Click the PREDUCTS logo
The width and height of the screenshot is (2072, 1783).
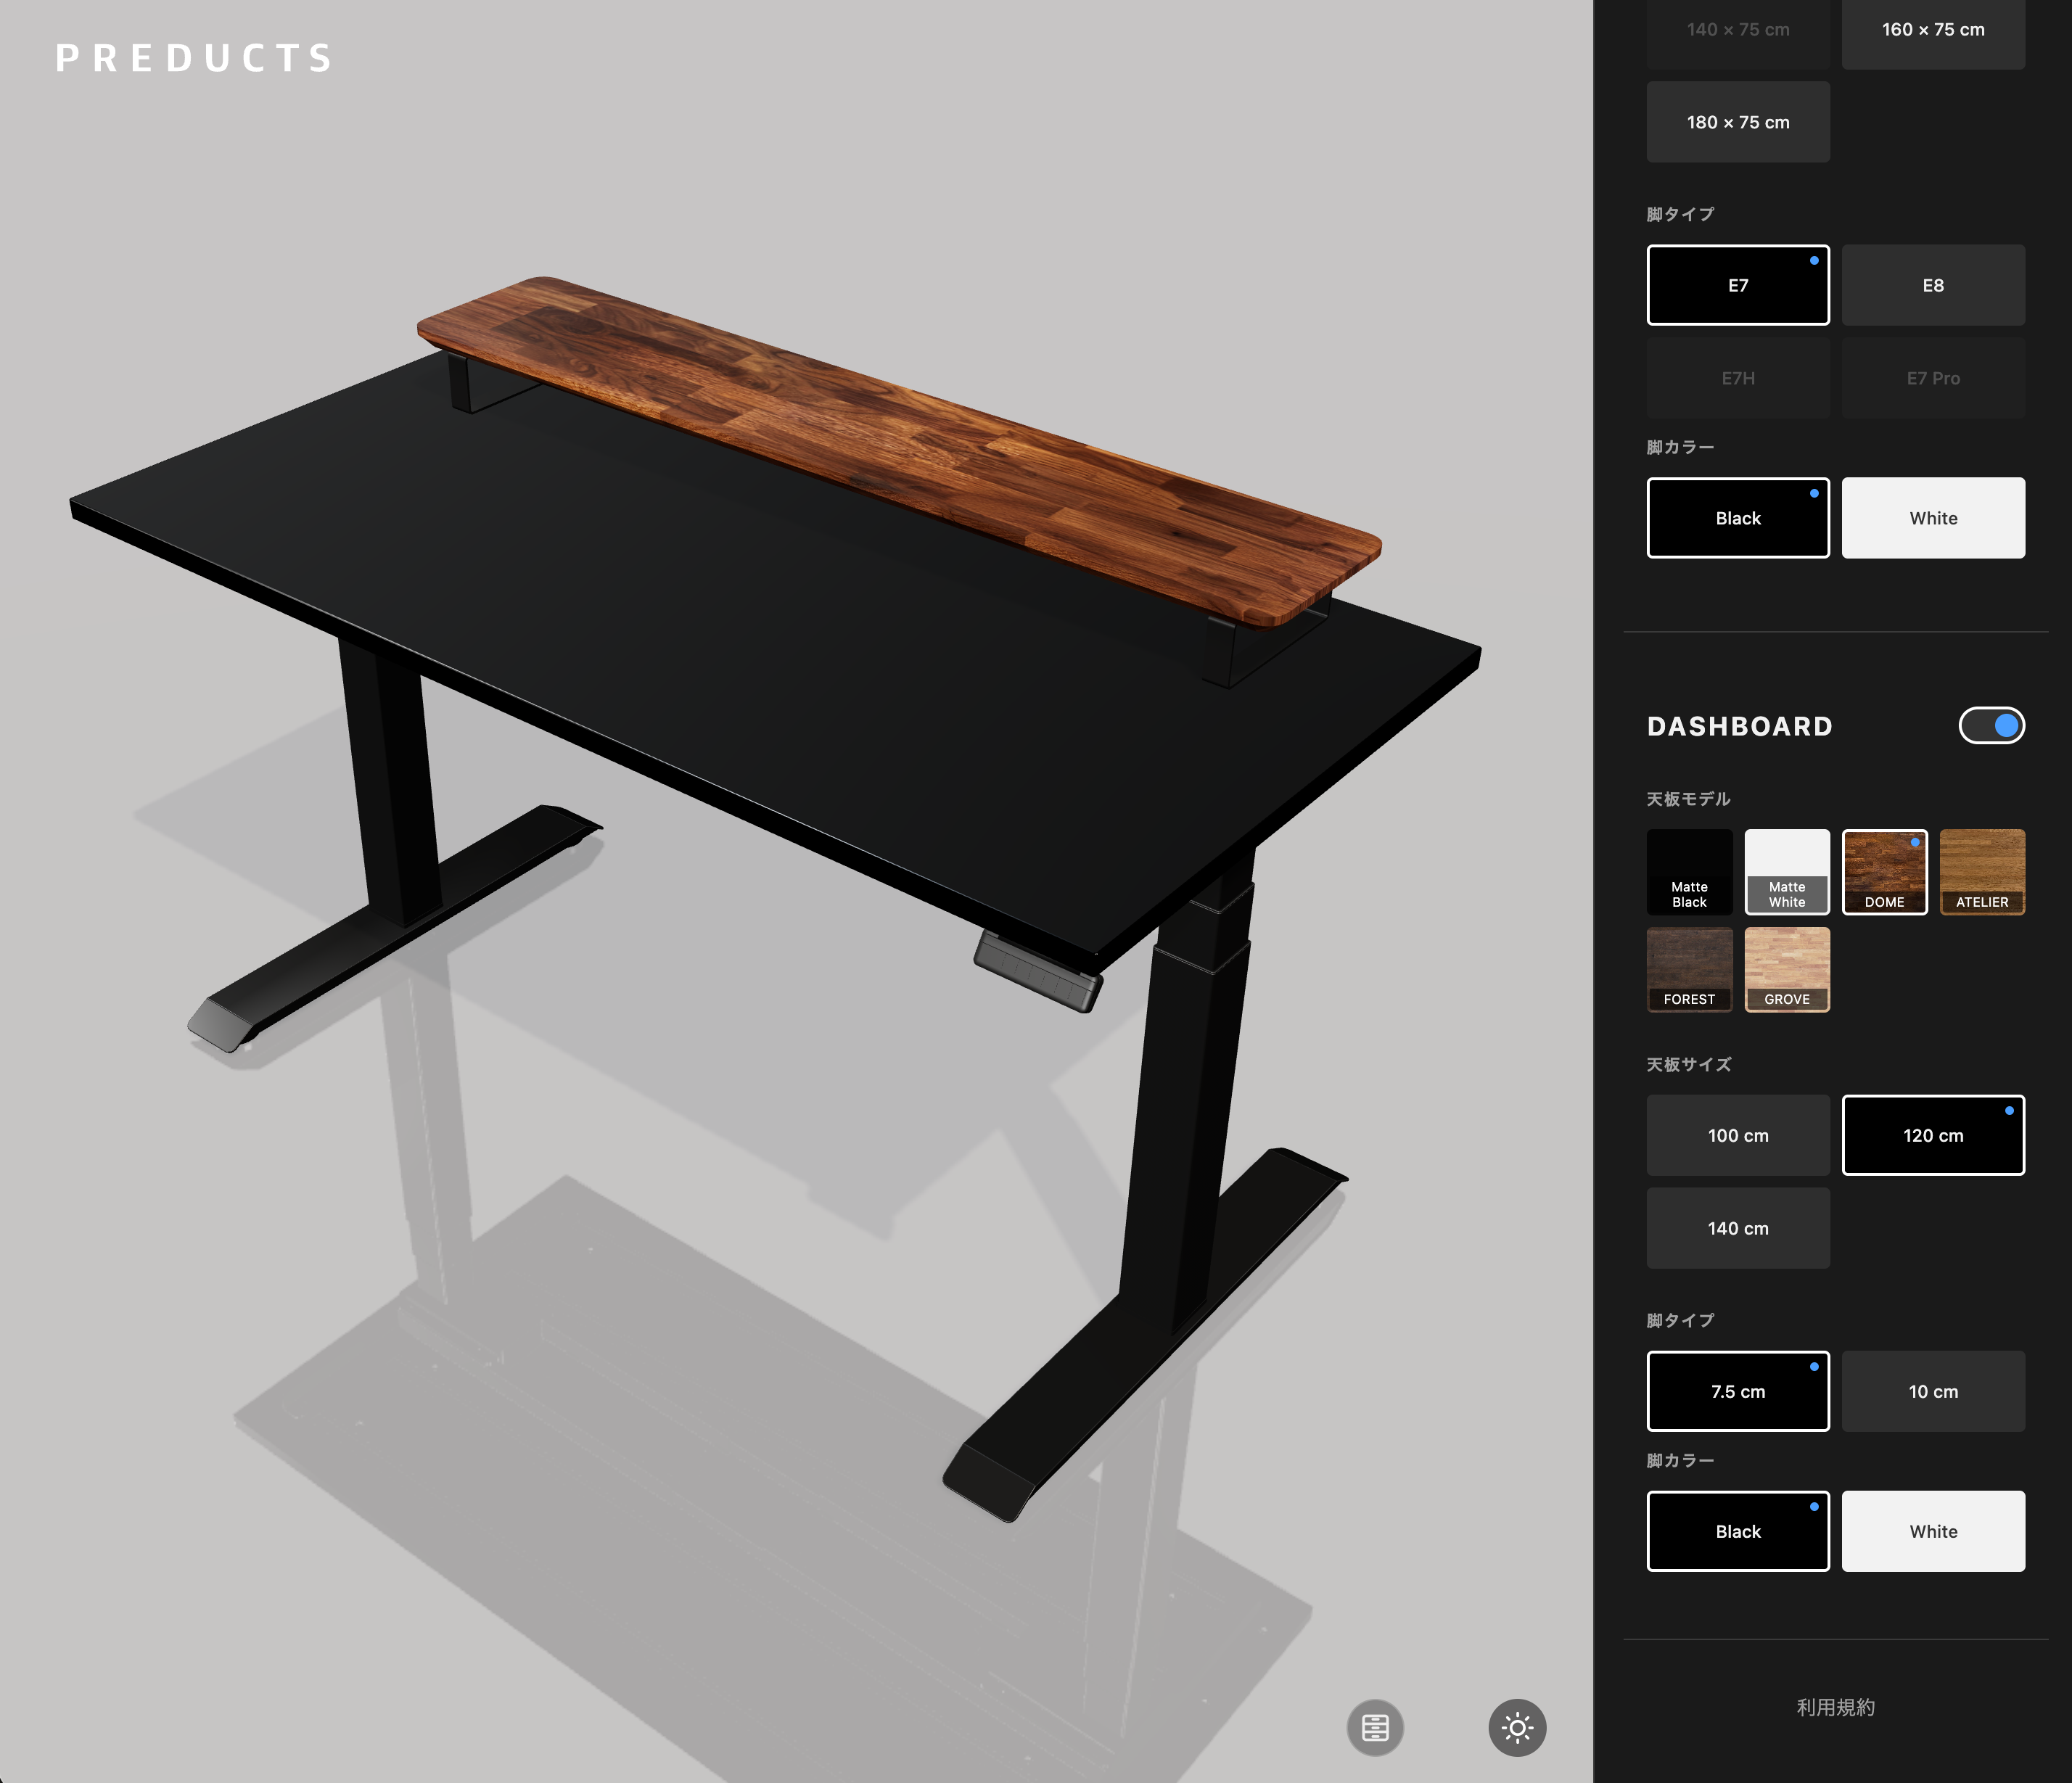point(194,58)
